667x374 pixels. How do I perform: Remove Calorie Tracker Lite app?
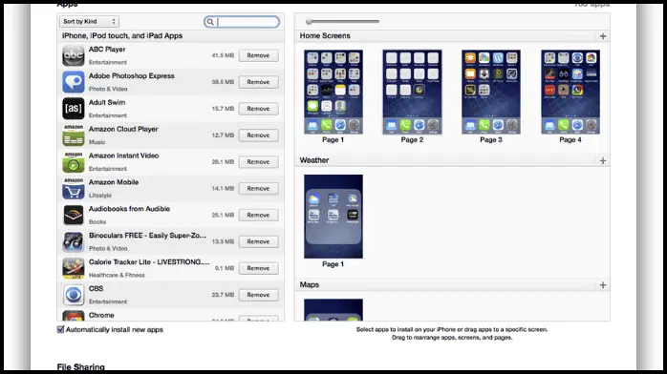pyautogui.click(x=258, y=268)
